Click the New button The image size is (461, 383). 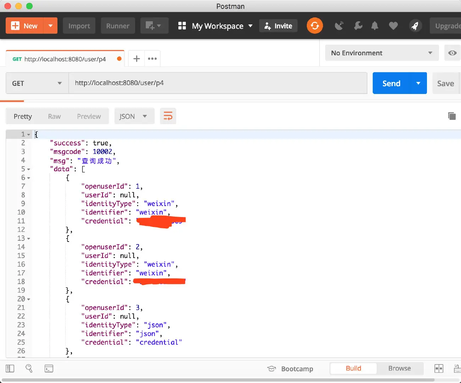[24, 26]
